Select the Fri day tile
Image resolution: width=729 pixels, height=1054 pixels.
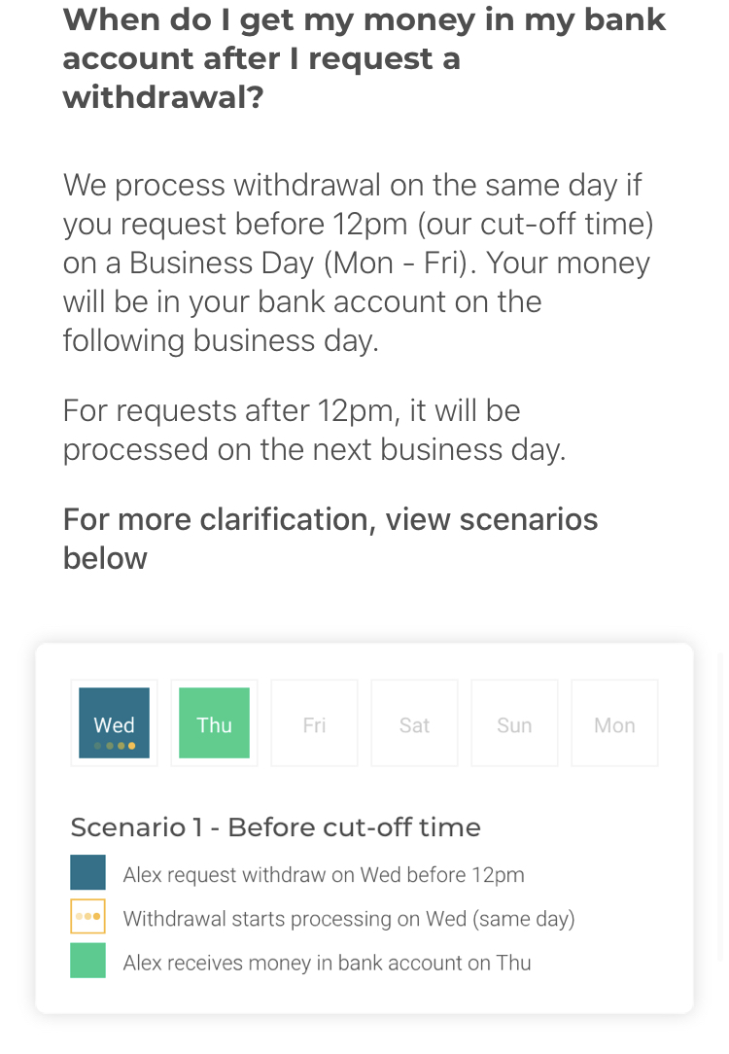(x=315, y=722)
